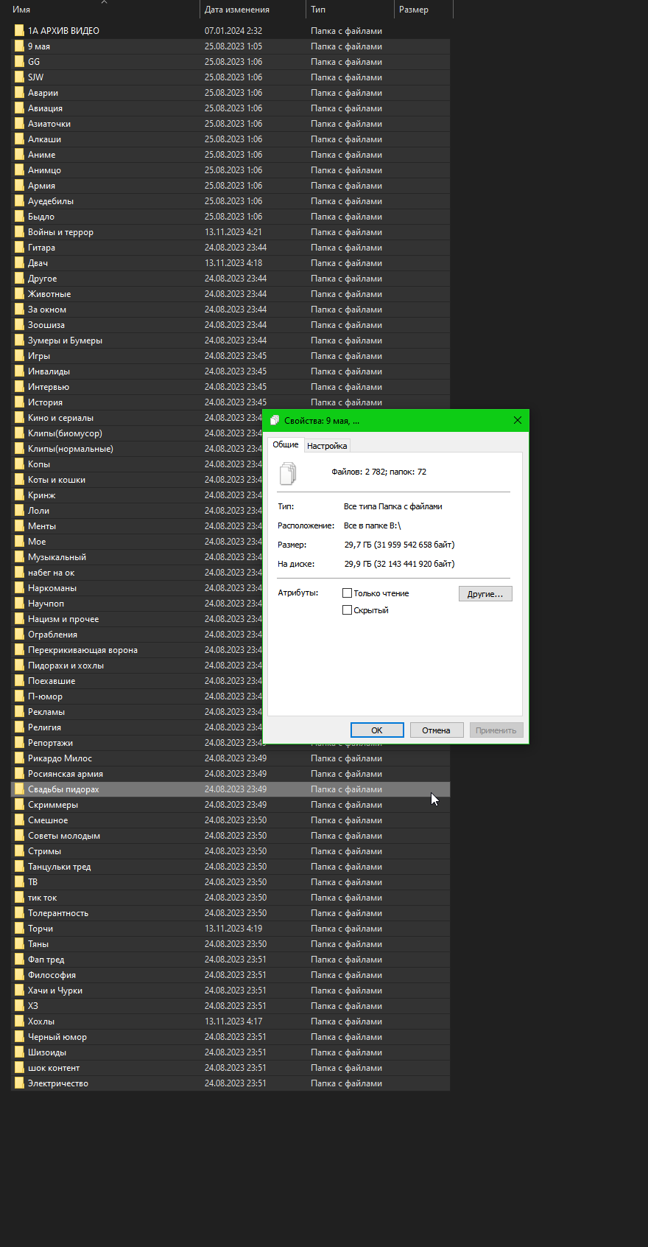
Task: Select the Ограбления folder name
Action: [52, 635]
